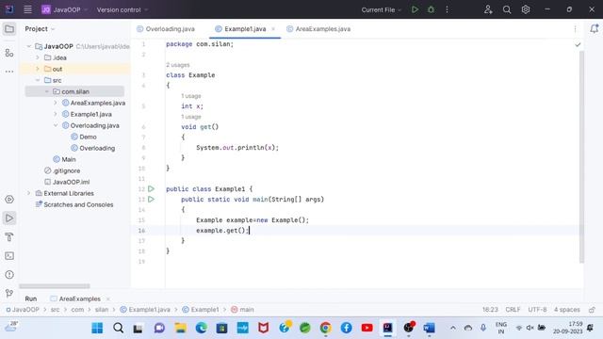
Task: Open Microsoft Word from the taskbar
Action: tap(430, 328)
